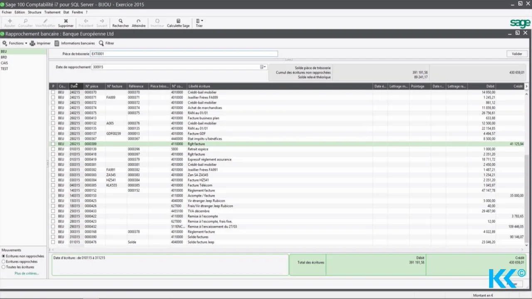Screen dimensions: 532x299
Task: Select the CAIS journal in sidebar
Action: click(23, 63)
